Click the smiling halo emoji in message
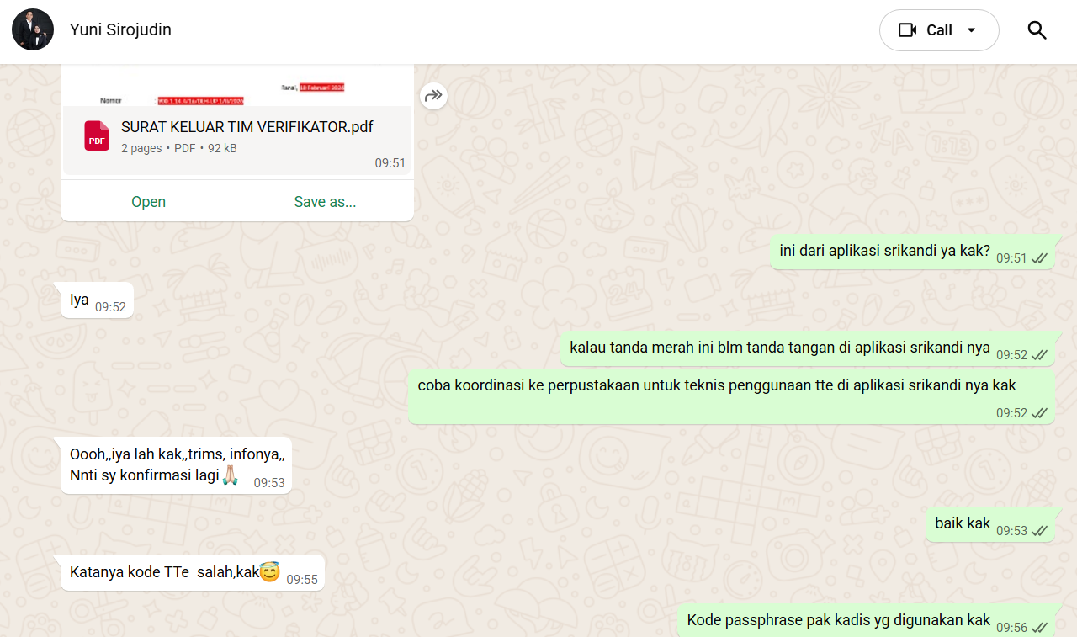Viewport: 1077px width, 637px height. tap(269, 572)
